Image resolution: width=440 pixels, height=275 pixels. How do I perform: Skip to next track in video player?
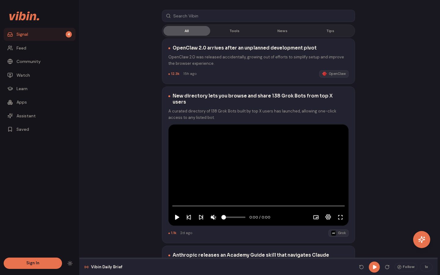click(201, 217)
